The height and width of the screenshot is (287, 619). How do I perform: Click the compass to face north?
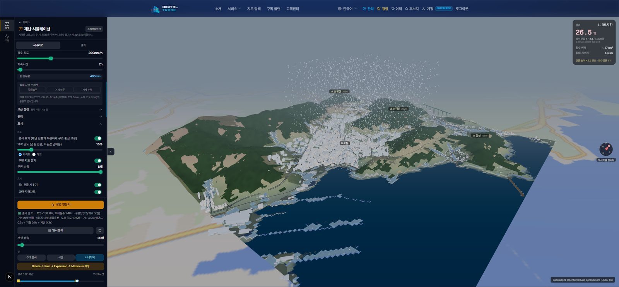click(x=605, y=149)
